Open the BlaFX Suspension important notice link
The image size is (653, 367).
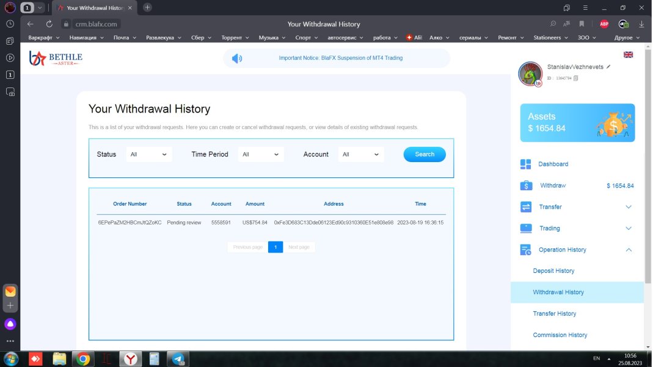(x=341, y=58)
